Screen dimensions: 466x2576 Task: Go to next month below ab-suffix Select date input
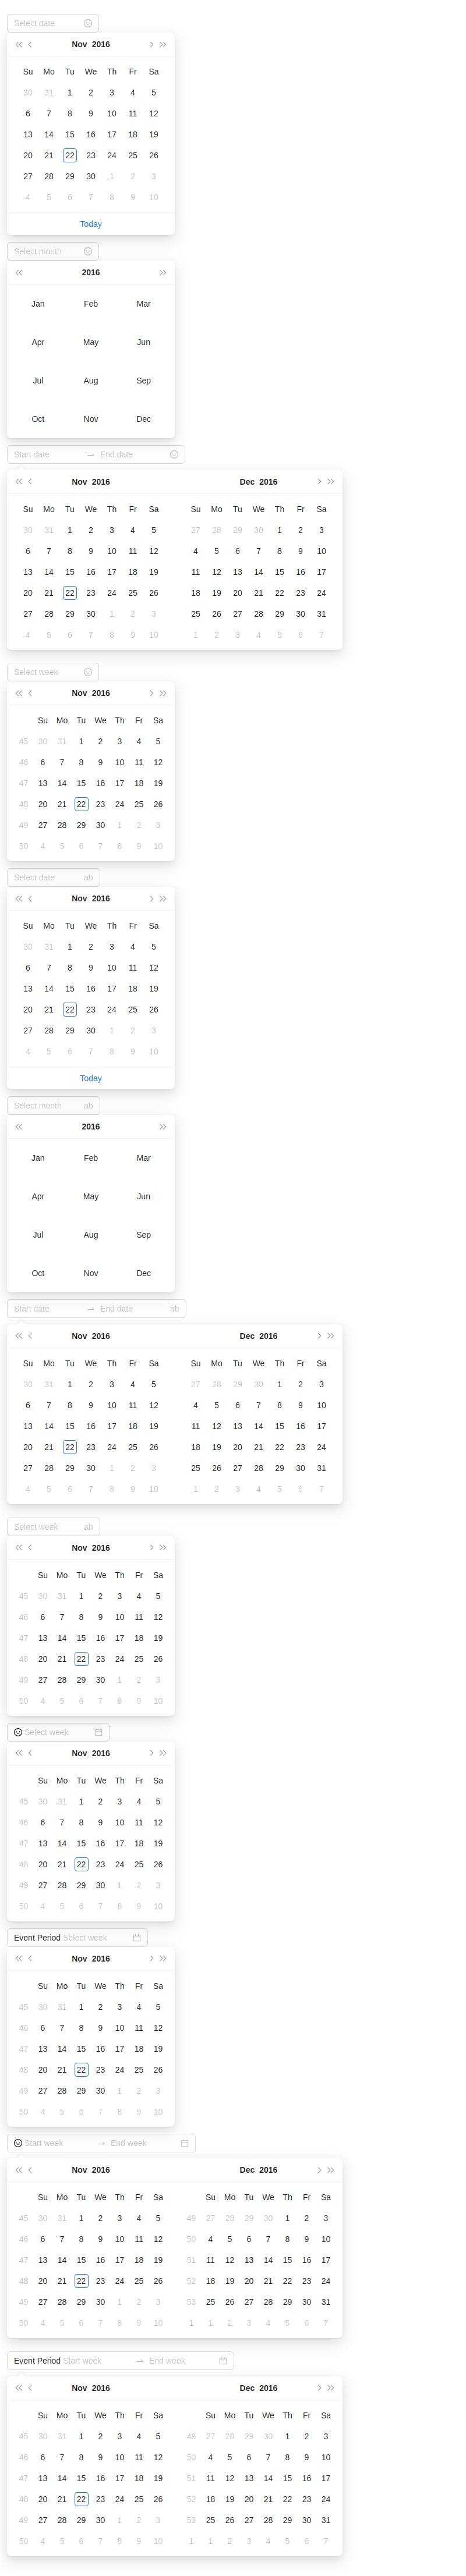(x=151, y=898)
